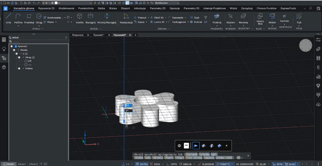The height and width of the screenshot is (166, 322).
Task: Expand the ZMIANA panel group
Action: point(164,29)
